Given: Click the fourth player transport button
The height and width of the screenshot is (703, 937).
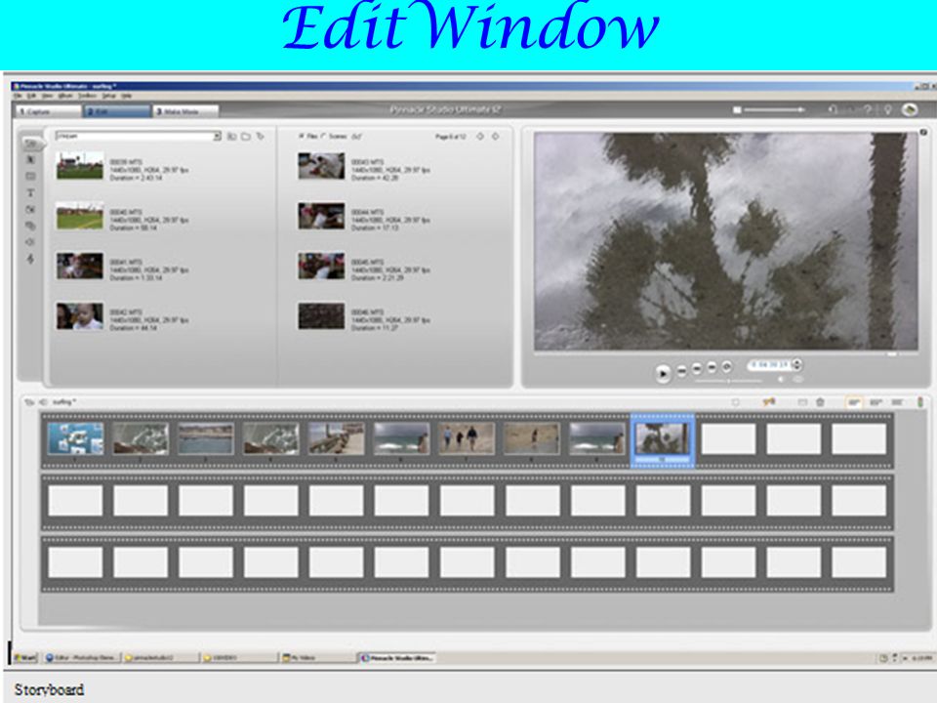Looking at the screenshot, I should pyautogui.click(x=712, y=367).
